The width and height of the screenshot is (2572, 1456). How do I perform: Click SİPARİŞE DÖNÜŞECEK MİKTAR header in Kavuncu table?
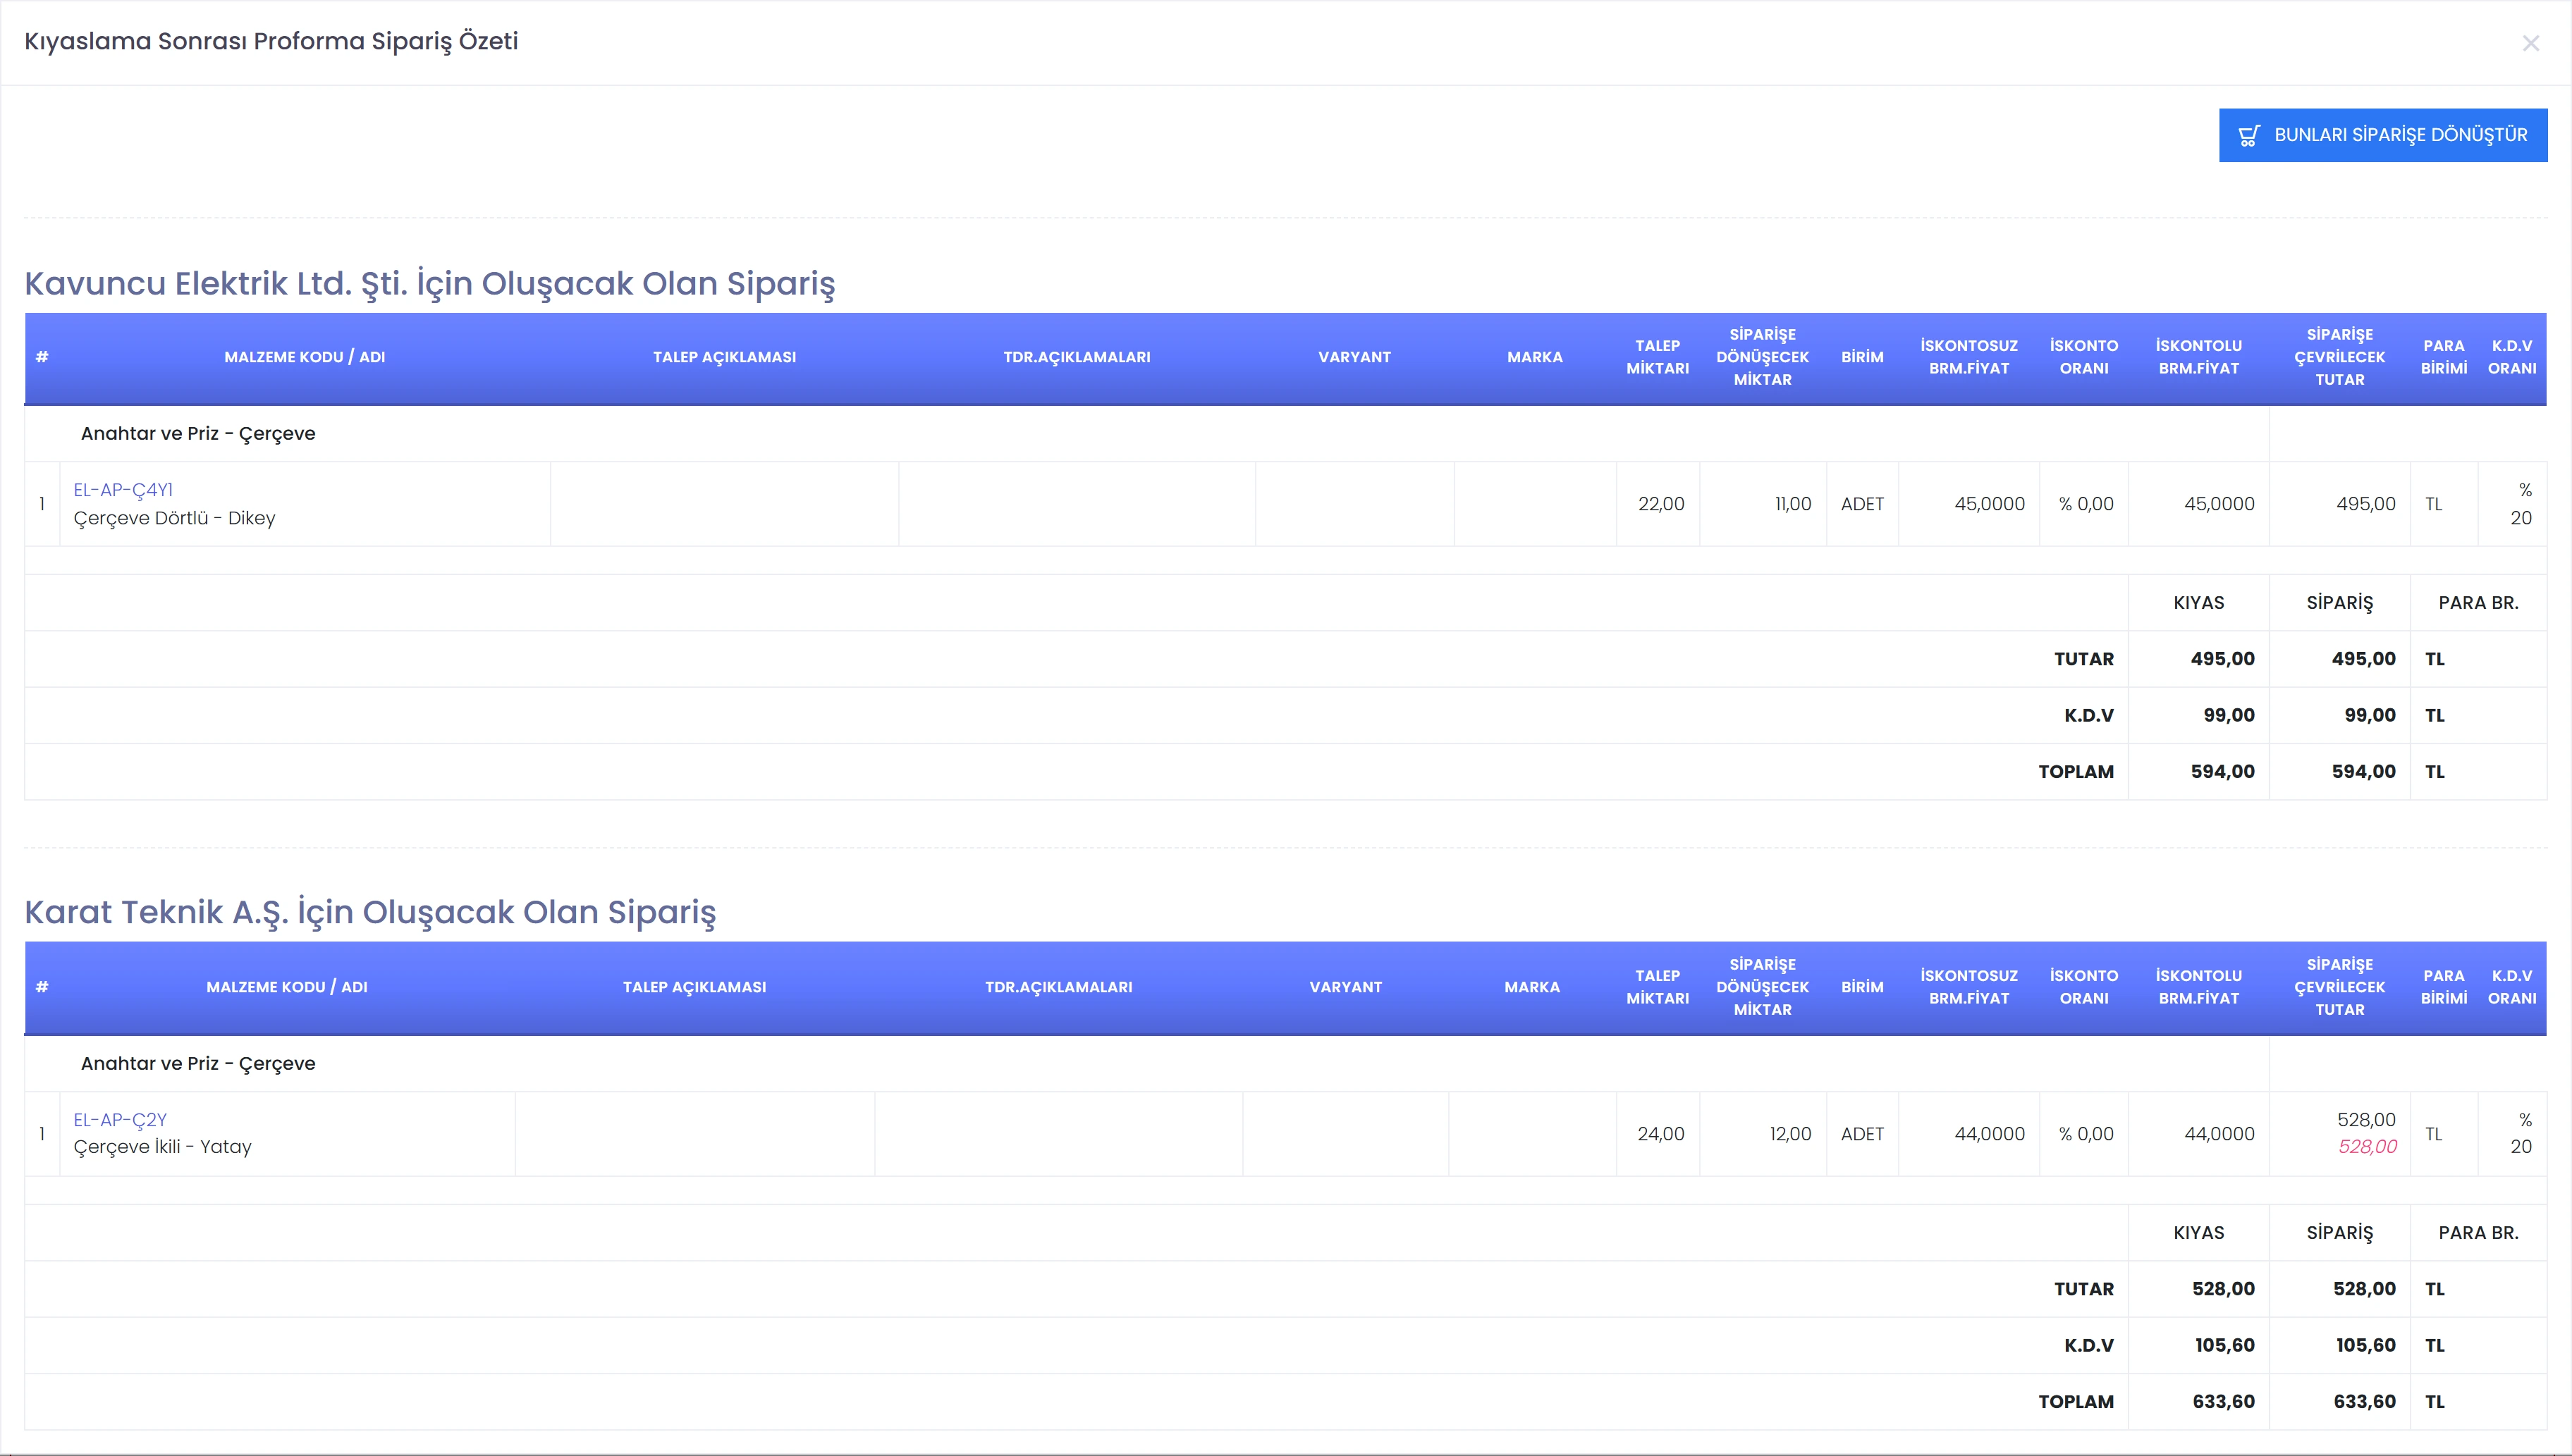click(1763, 357)
